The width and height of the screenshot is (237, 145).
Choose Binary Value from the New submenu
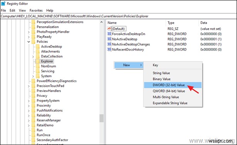point(173,79)
